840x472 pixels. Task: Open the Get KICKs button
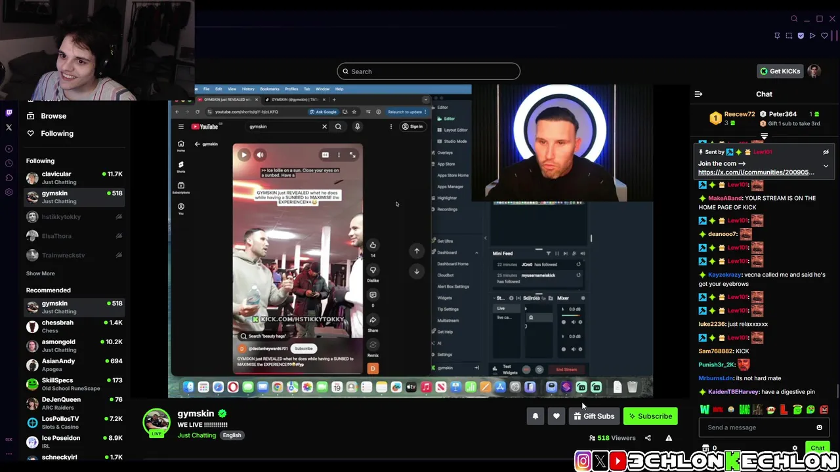780,71
